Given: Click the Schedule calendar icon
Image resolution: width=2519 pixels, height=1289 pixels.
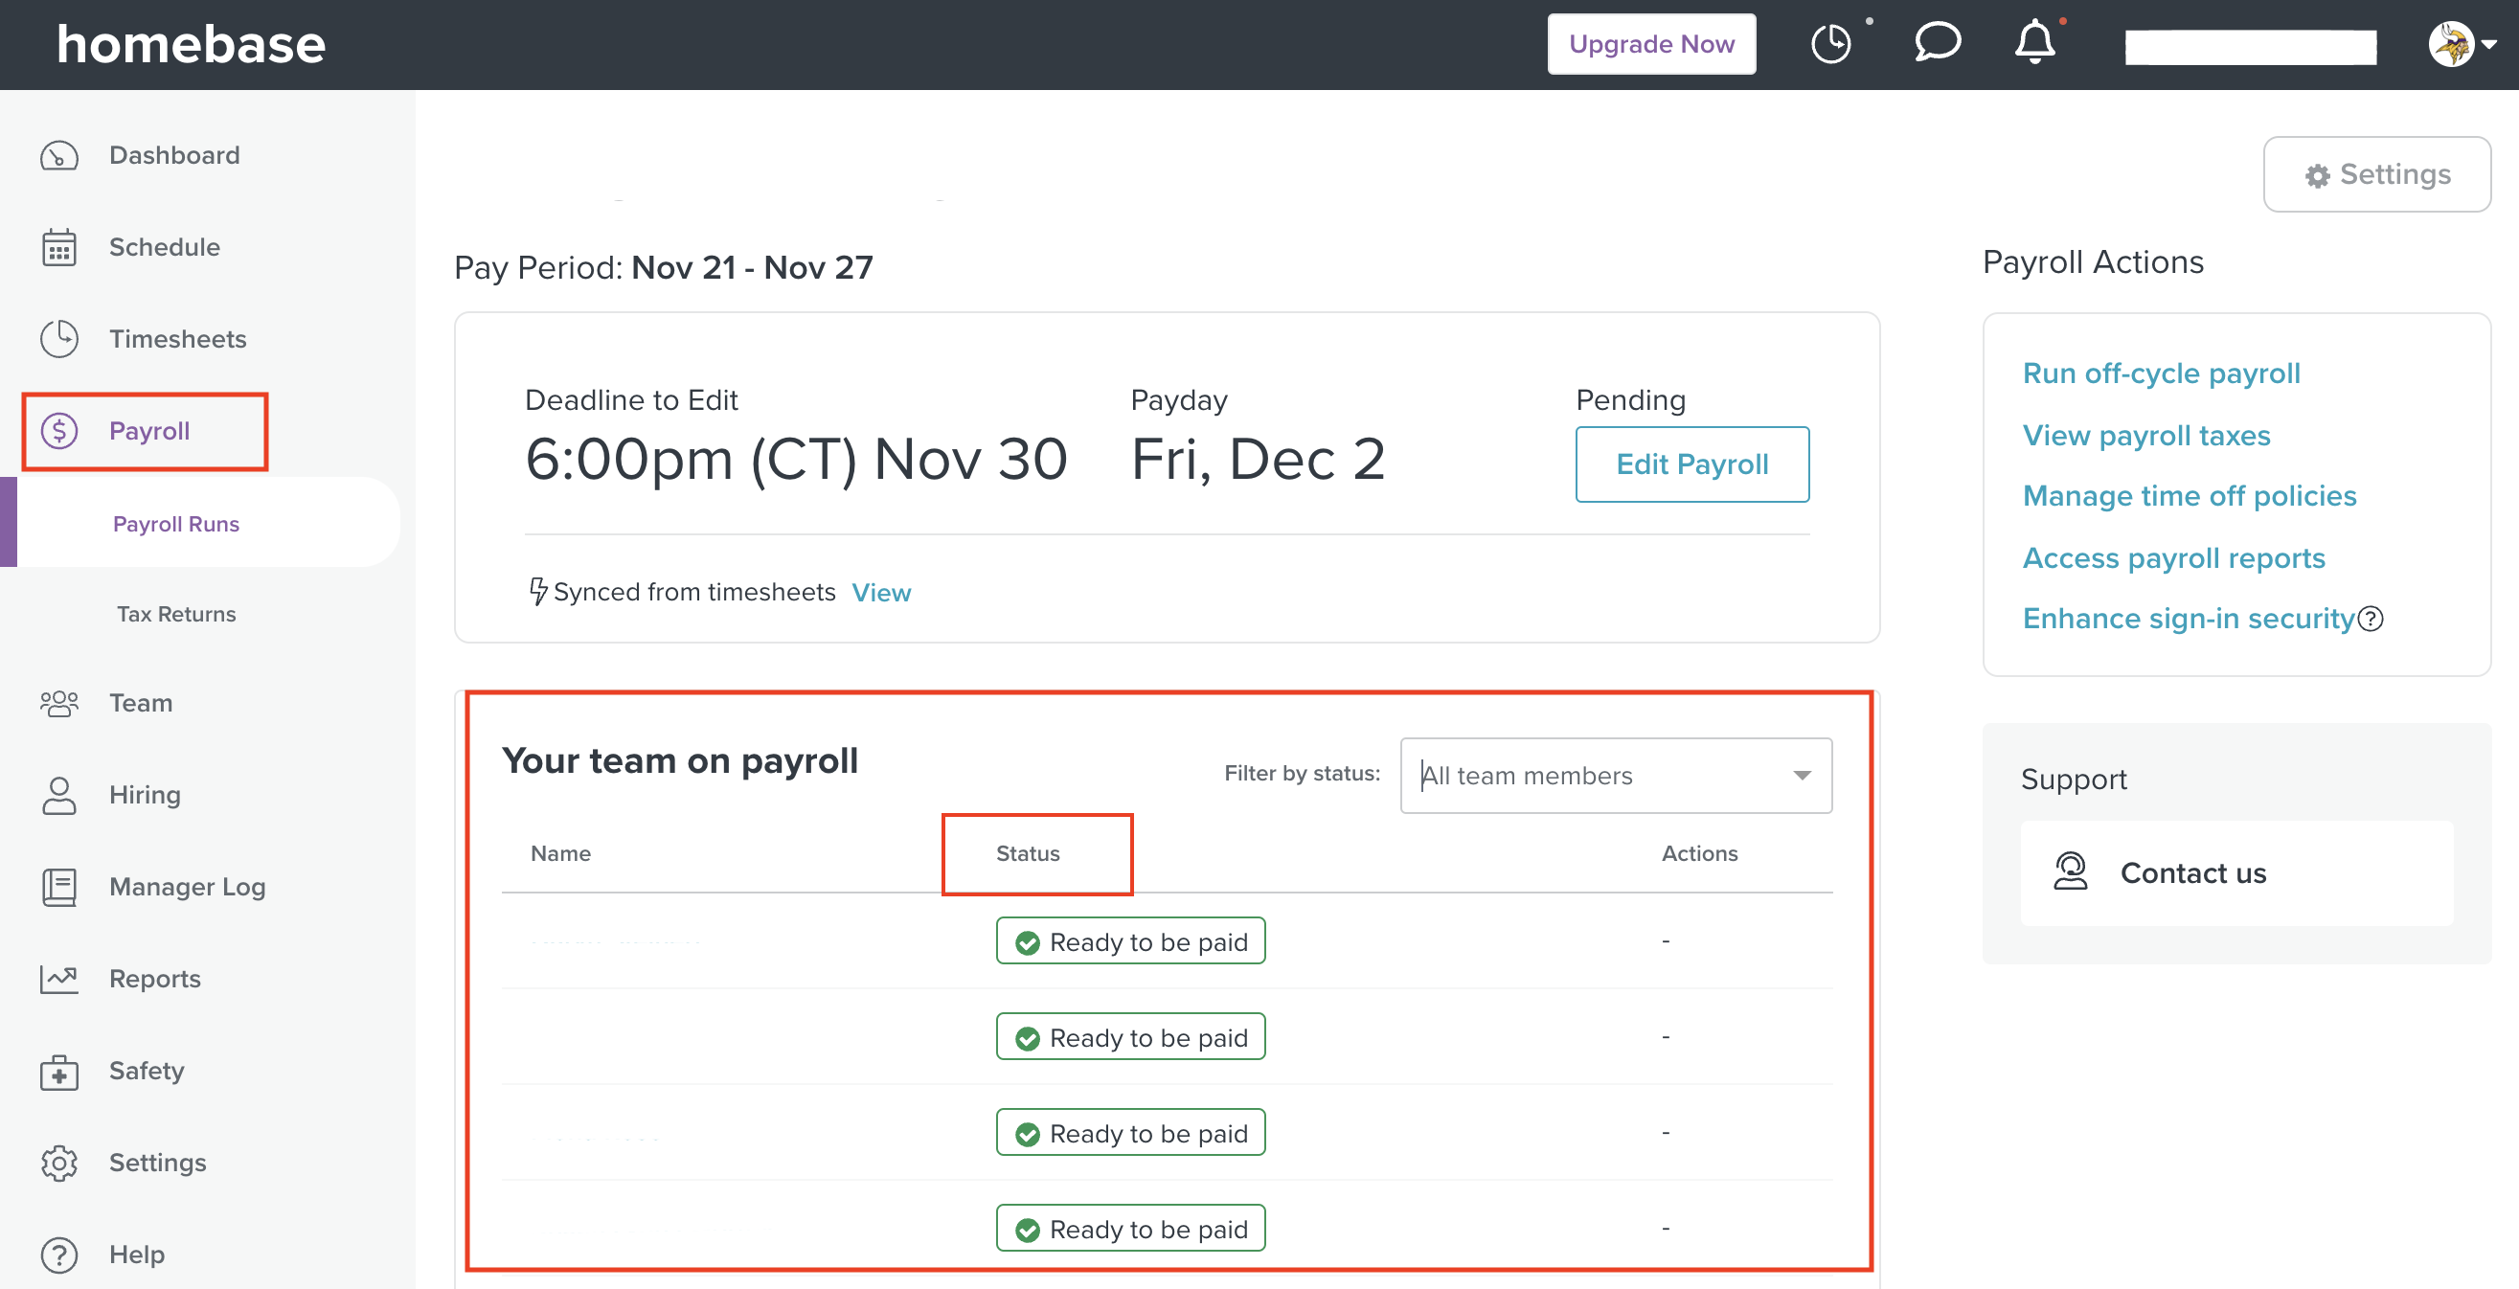Looking at the screenshot, I should [x=58, y=247].
